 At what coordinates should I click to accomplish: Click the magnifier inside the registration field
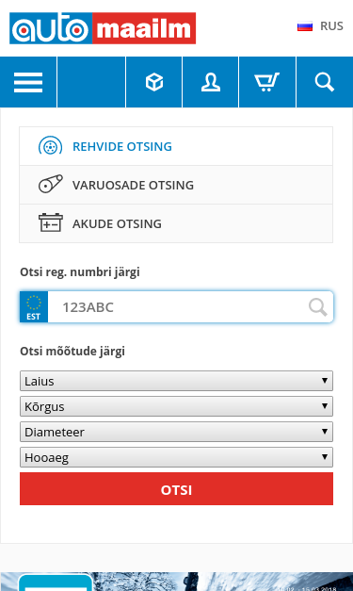click(x=318, y=307)
